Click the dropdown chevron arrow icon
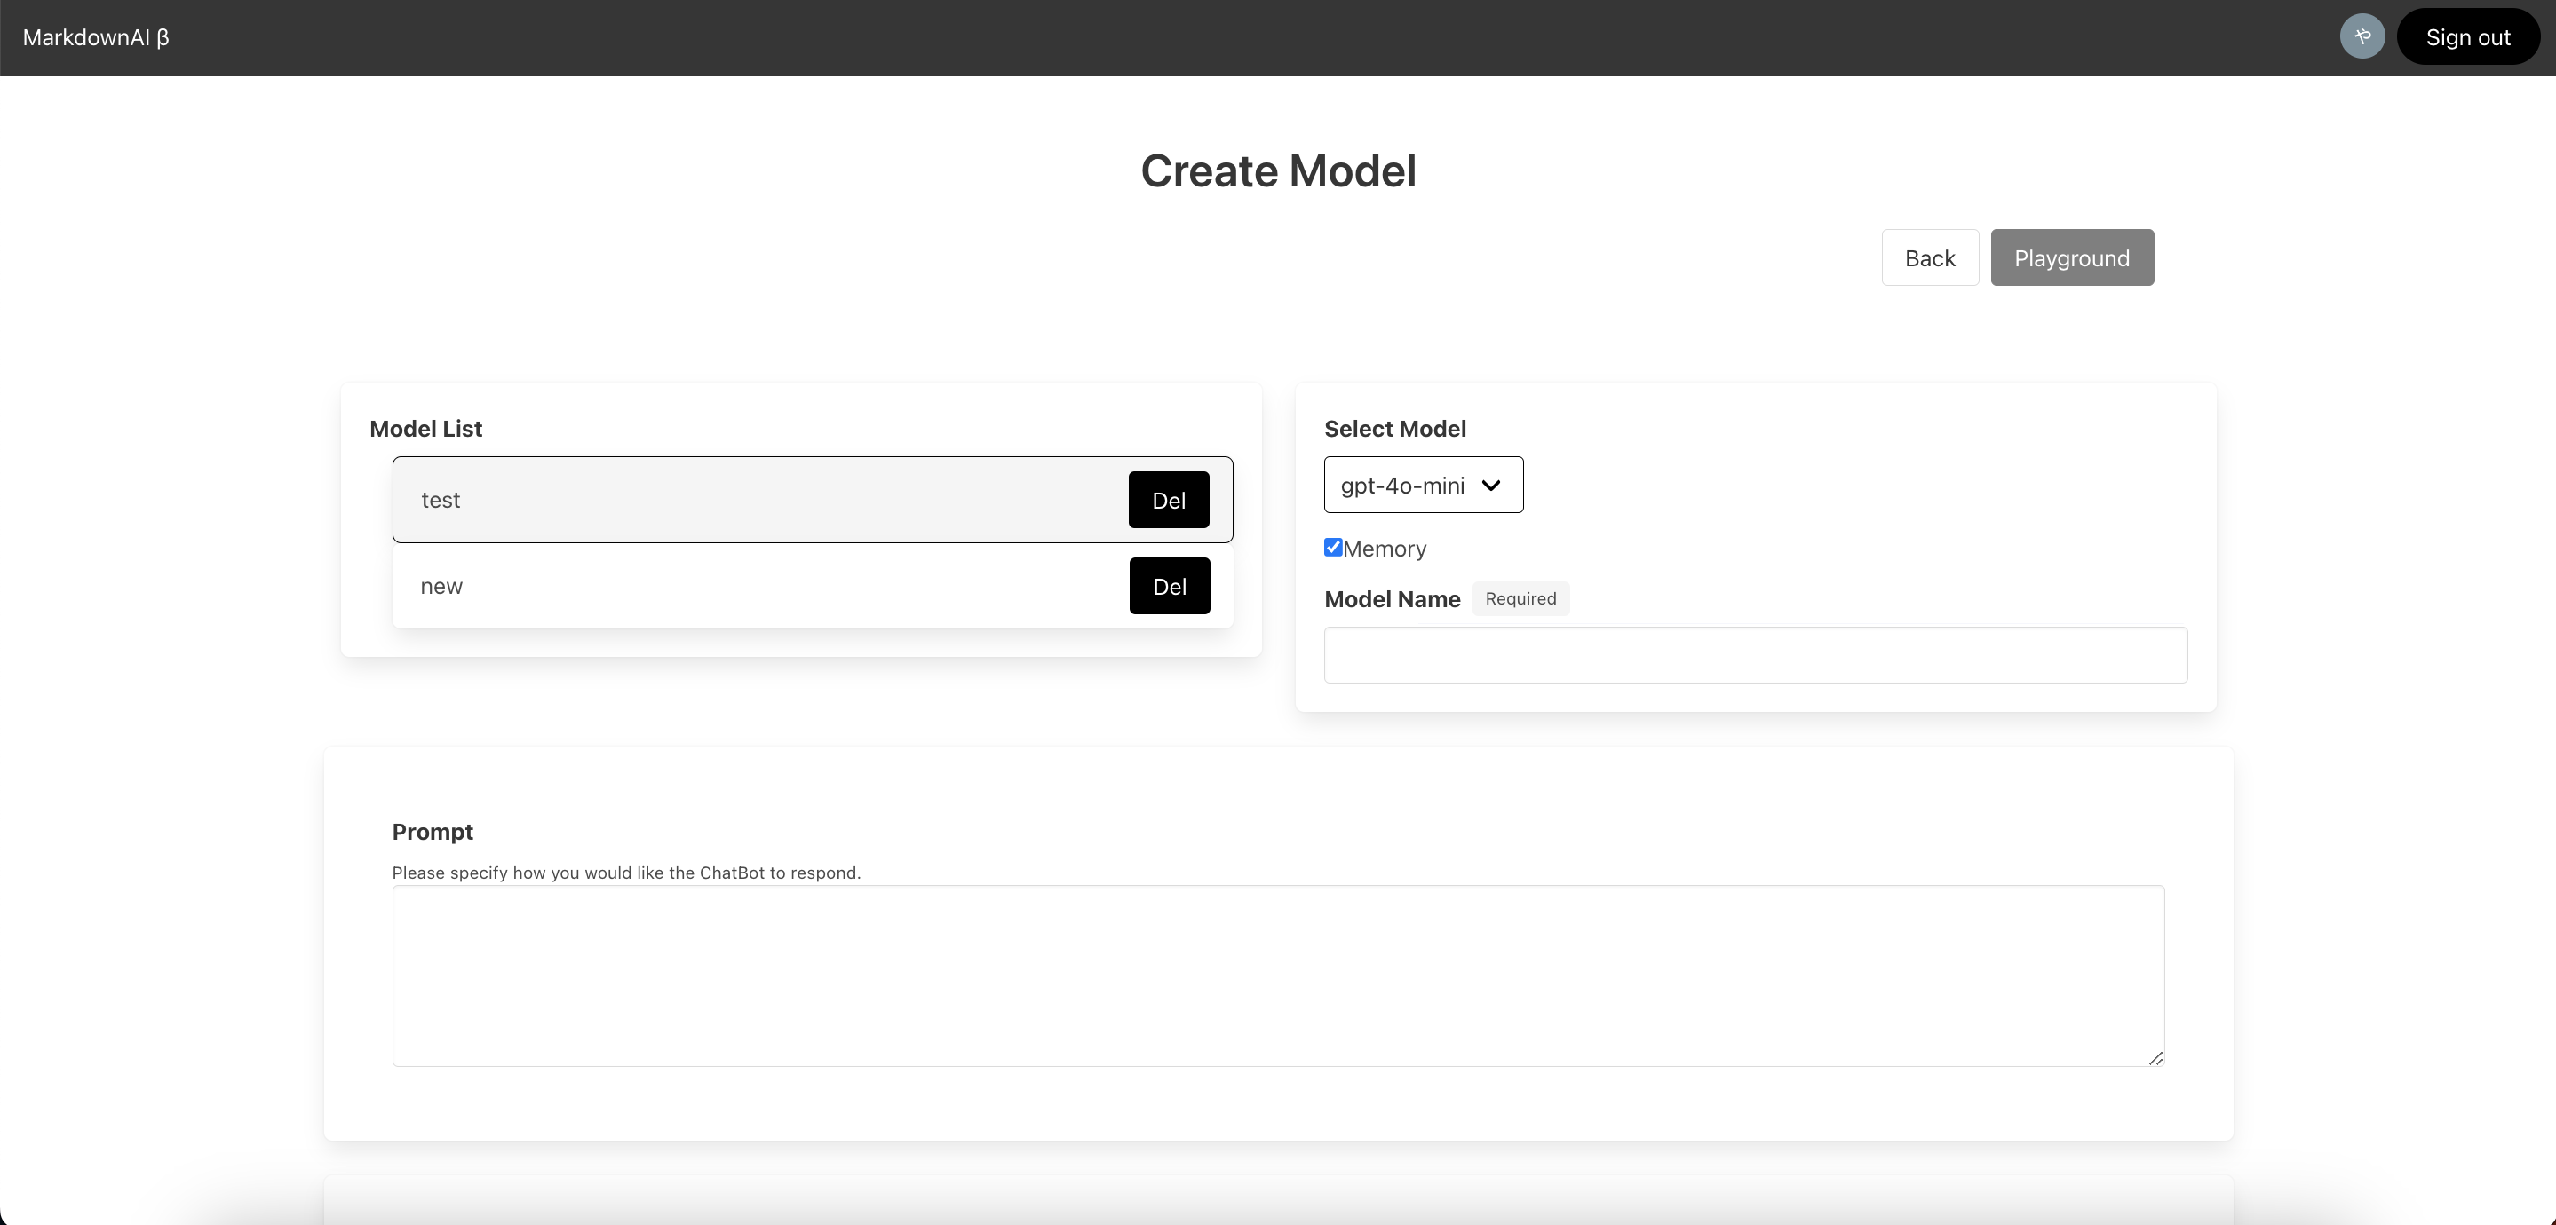 (x=1490, y=485)
